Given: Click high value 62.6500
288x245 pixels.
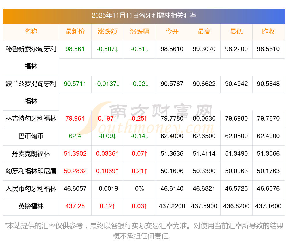Looking at the screenshot, I should point(204,136).
